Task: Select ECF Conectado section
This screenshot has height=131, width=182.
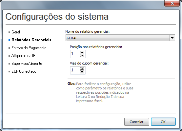Action: [24, 71]
